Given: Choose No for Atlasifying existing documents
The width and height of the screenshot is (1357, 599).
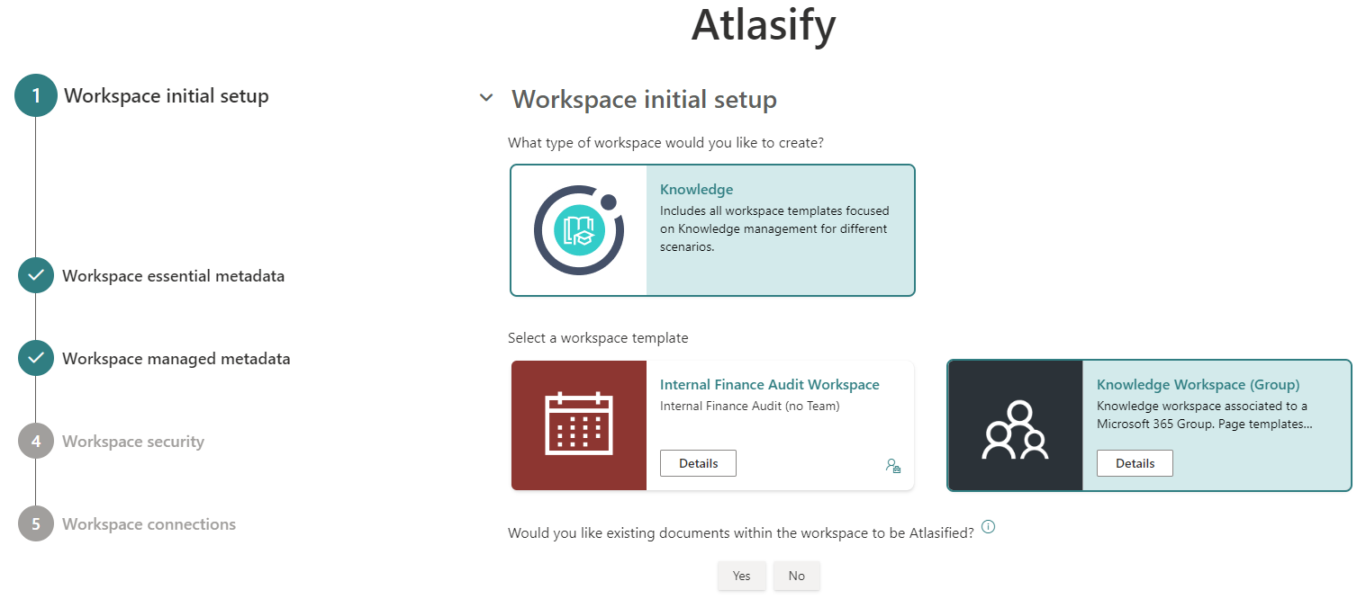Looking at the screenshot, I should tap(797, 576).
